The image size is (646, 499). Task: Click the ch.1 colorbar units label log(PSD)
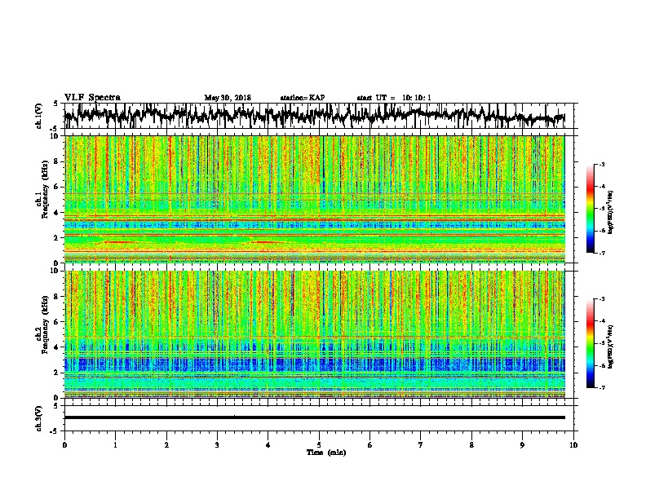(x=611, y=212)
